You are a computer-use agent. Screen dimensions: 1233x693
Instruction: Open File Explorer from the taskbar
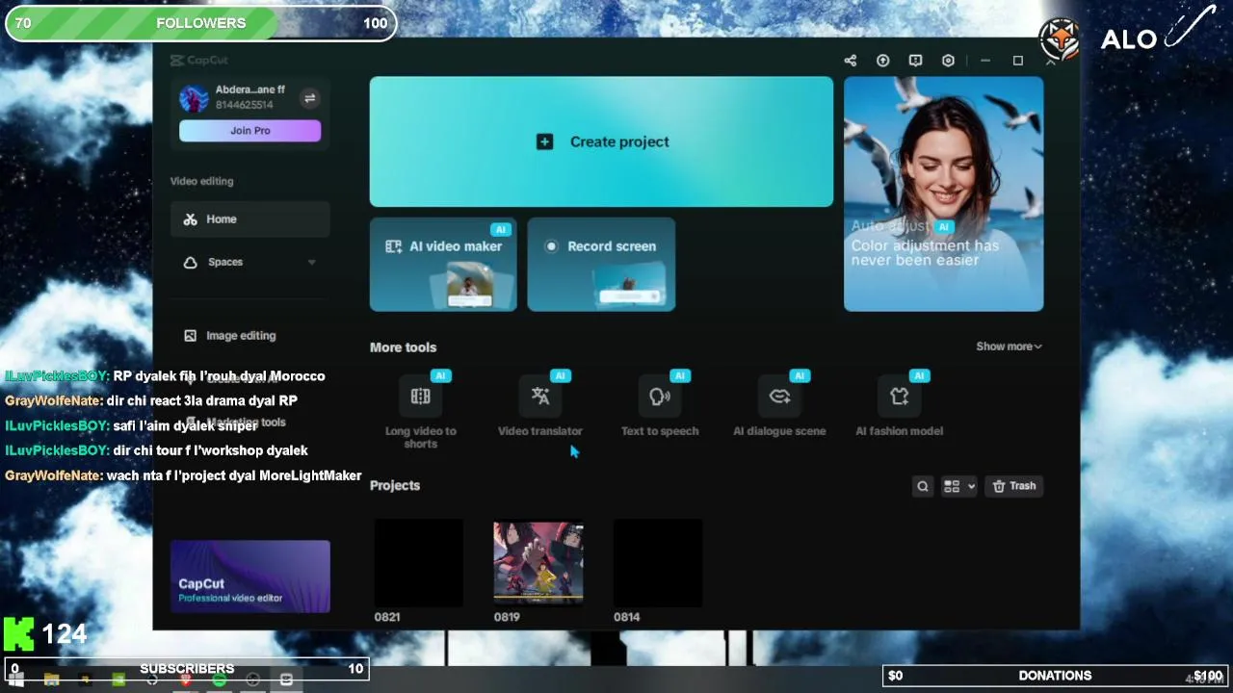[51, 680]
